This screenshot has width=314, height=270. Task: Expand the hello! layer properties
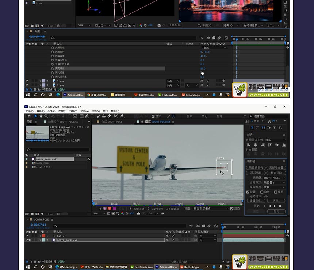point(40,236)
